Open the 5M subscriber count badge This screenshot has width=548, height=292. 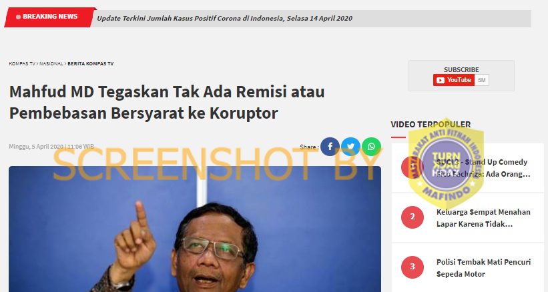pos(482,80)
